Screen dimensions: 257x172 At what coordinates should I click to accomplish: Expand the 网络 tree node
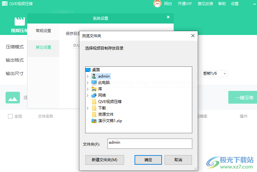point(87,95)
